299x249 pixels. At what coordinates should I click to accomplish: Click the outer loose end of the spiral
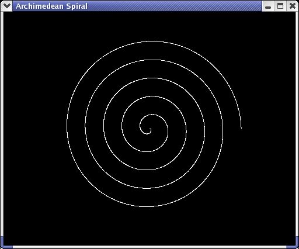tap(241, 127)
